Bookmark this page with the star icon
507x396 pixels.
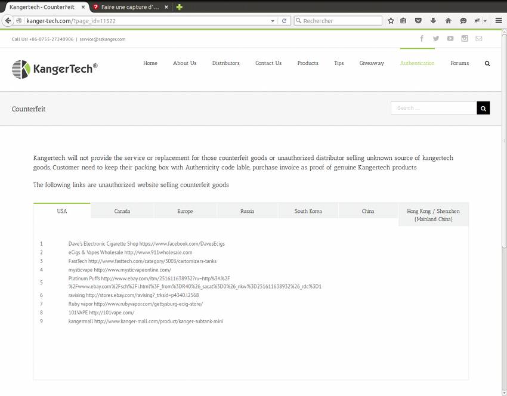[x=391, y=21]
